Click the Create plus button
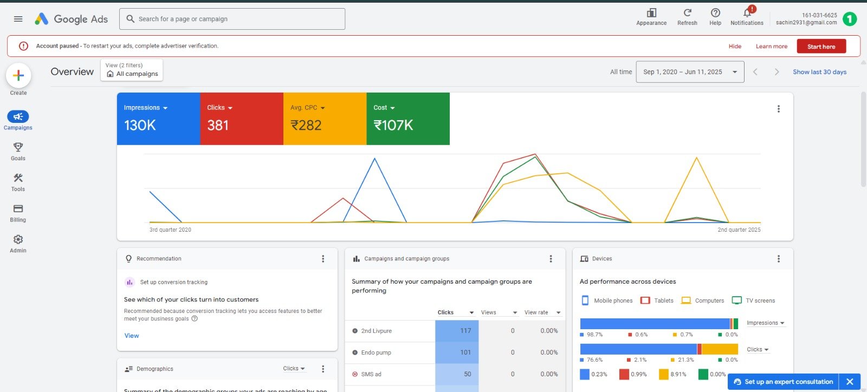867x392 pixels. click(18, 76)
